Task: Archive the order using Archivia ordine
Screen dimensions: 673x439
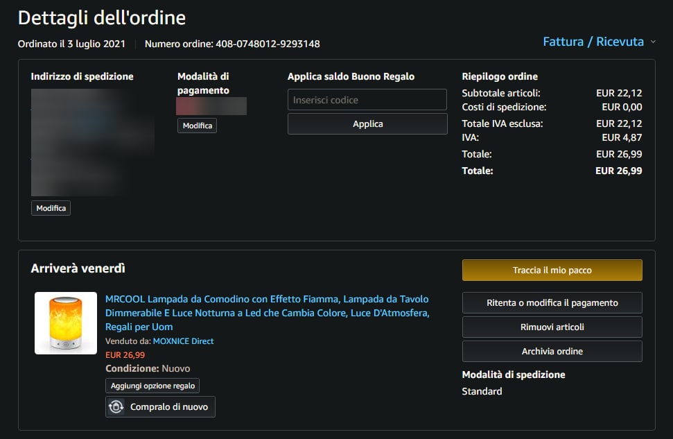Action: point(552,352)
